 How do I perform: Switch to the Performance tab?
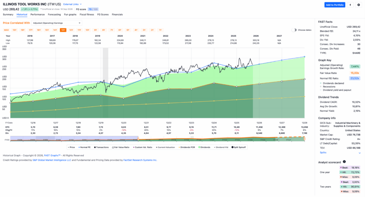(x=37, y=15)
